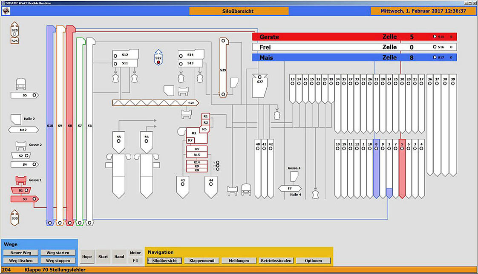
Task: Select the truck icon above S5
Action: pyautogui.click(x=21, y=84)
